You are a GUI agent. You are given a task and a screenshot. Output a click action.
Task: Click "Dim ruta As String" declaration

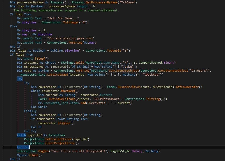click(33, 71)
